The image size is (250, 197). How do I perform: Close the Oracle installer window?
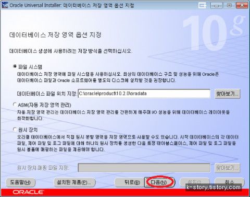pos(242,5)
